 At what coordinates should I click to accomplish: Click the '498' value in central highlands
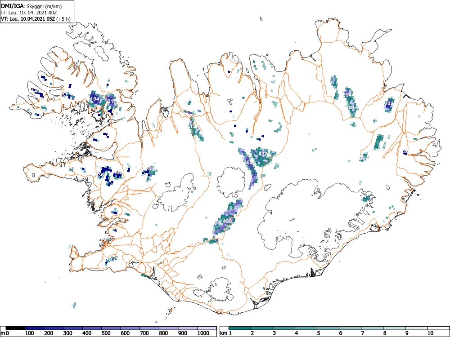227,221
